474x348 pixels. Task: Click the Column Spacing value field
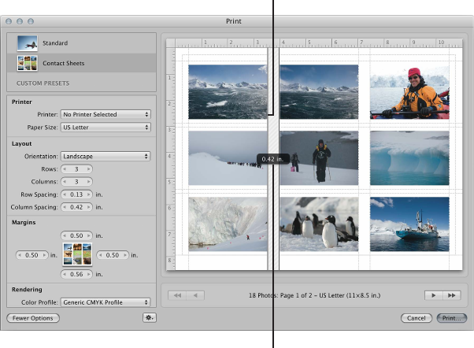click(77, 207)
